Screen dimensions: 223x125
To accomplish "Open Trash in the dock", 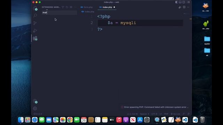I will (x=202, y=120).
